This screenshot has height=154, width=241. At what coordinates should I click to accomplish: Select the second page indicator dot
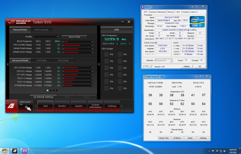51,90
